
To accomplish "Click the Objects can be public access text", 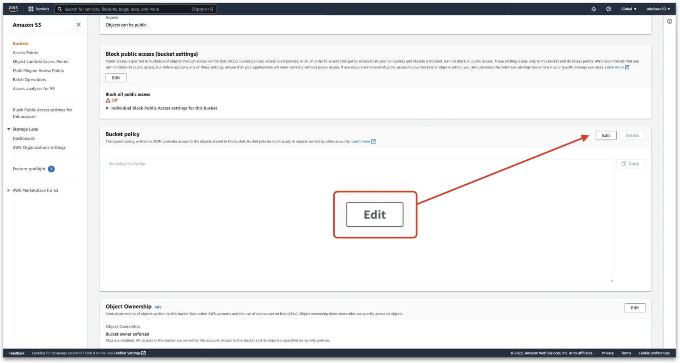I will point(126,25).
